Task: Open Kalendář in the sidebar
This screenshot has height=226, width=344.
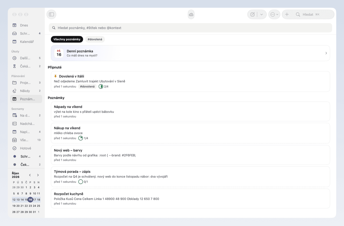Action: [x=26, y=42]
